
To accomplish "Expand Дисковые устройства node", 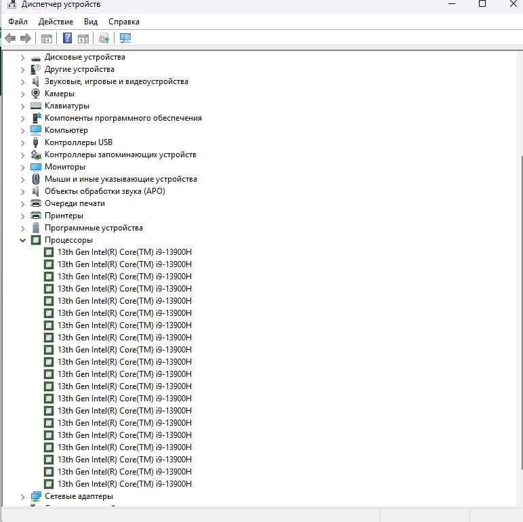I will coord(22,58).
